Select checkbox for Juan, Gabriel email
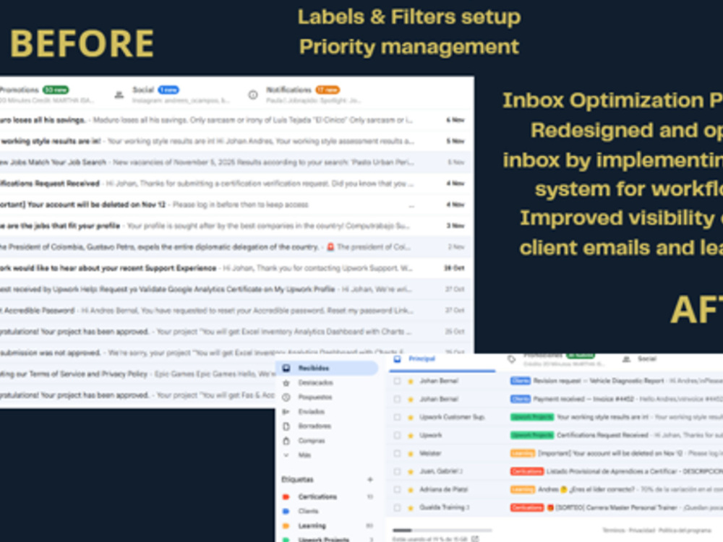This screenshot has width=723, height=542. tap(397, 471)
